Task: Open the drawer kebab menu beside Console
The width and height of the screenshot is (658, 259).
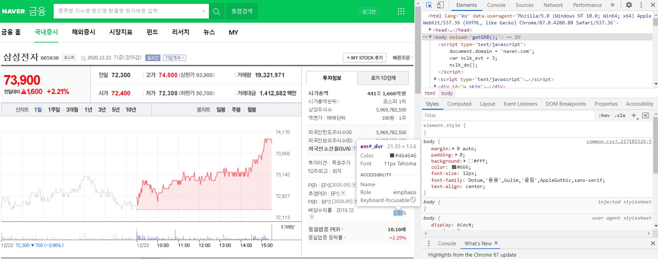Action: click(x=428, y=243)
